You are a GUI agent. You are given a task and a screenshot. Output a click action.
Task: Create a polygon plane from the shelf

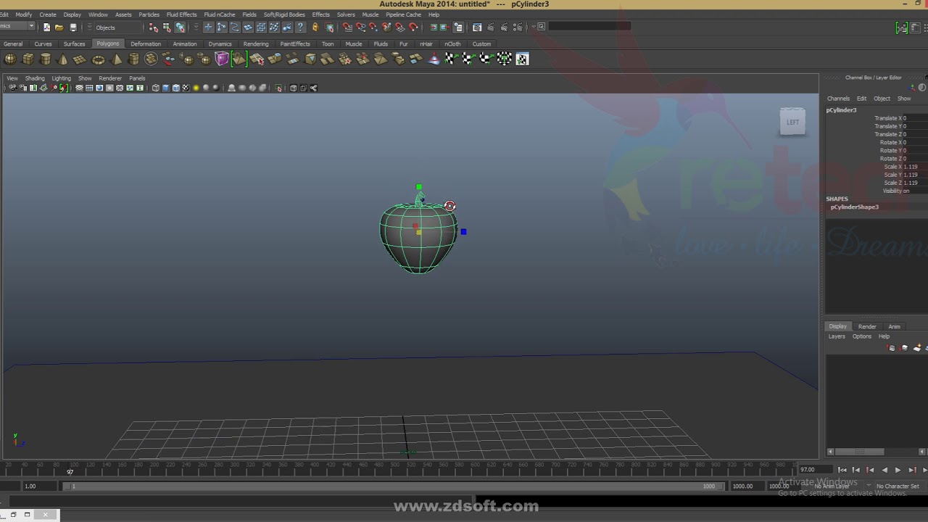tap(80, 59)
